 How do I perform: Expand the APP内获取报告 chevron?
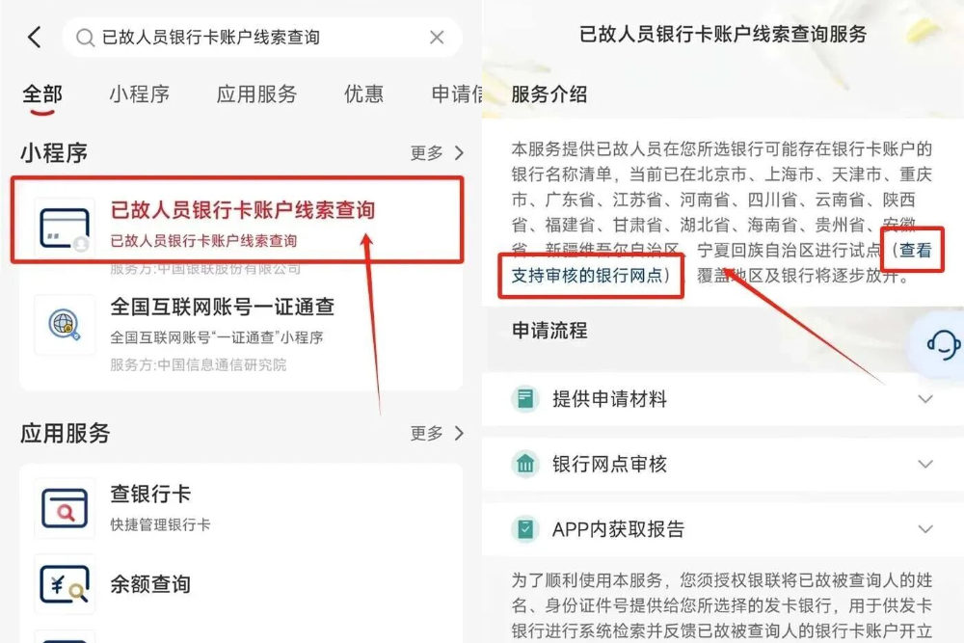click(x=925, y=528)
